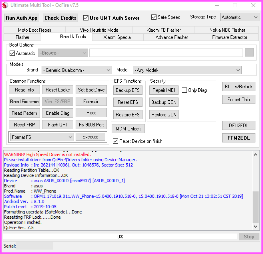Click the Serial field
Viewport: 263px width, 254px height.
coord(34,246)
